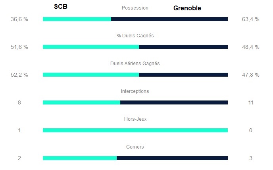Select the Hors-Jeux stat label
Image resolution: width=273 pixels, height=170 pixels.
[135, 119]
